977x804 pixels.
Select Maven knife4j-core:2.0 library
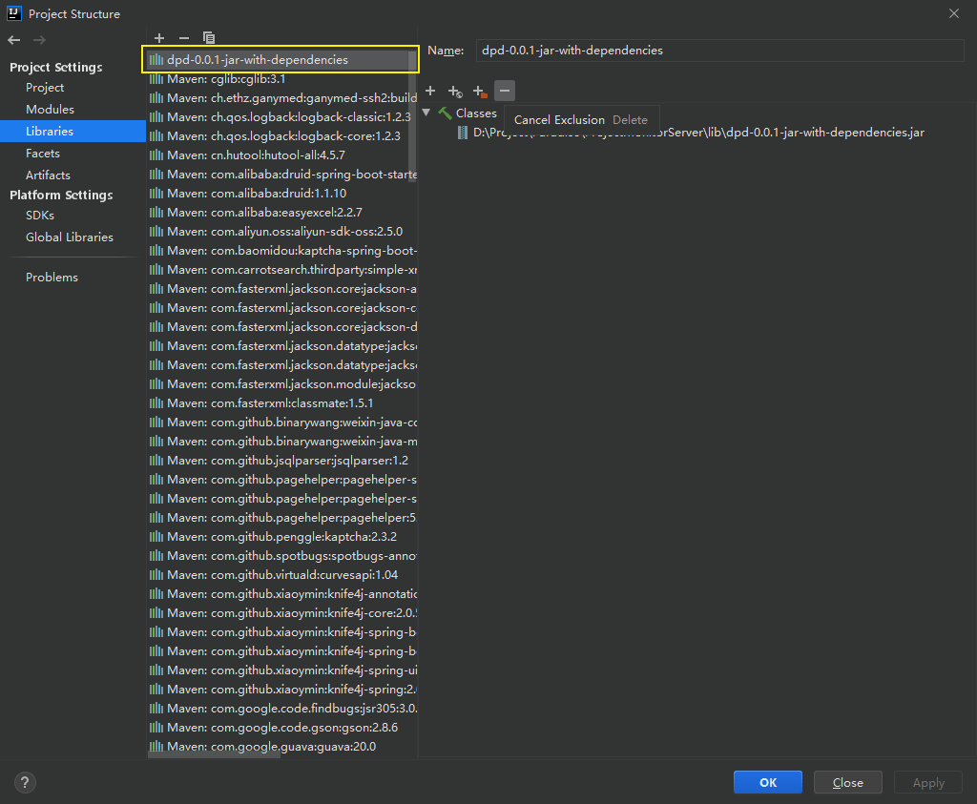(x=282, y=613)
